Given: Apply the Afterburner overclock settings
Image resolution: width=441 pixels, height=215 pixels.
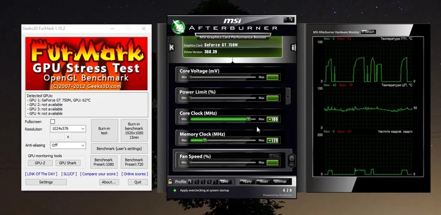Looking at the screenshot, I should click(x=247, y=182).
